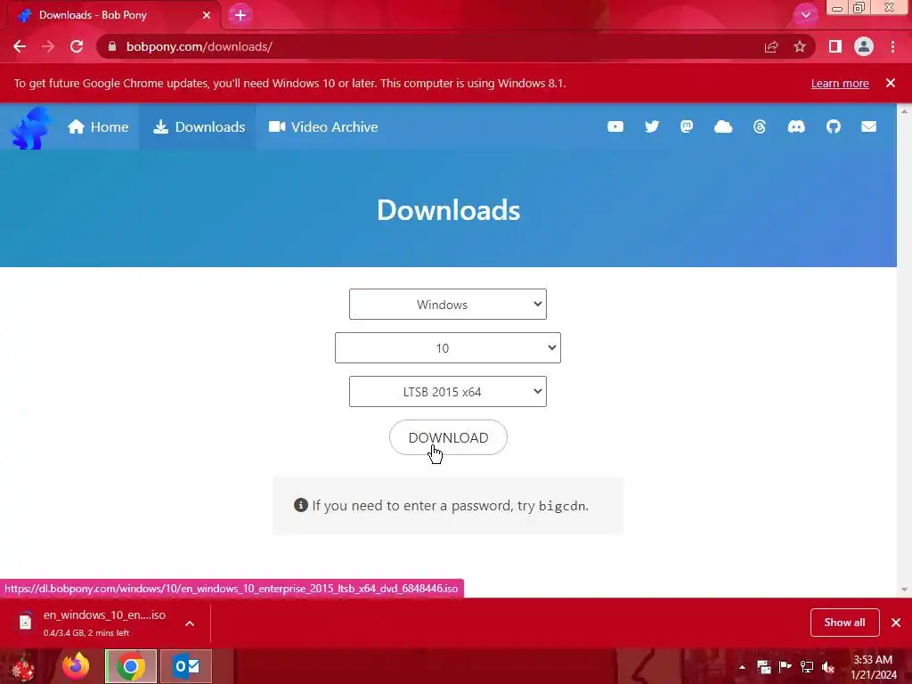This screenshot has width=912, height=684.
Task: Click Show all downloads button
Action: coord(844,623)
